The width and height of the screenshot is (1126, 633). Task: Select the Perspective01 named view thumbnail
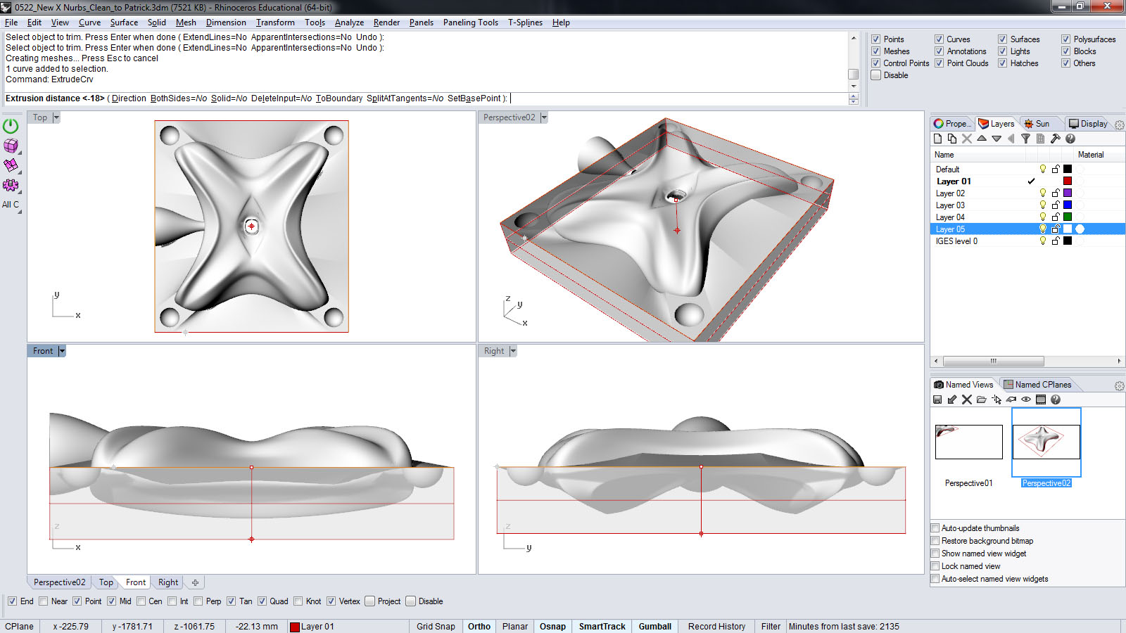(968, 442)
